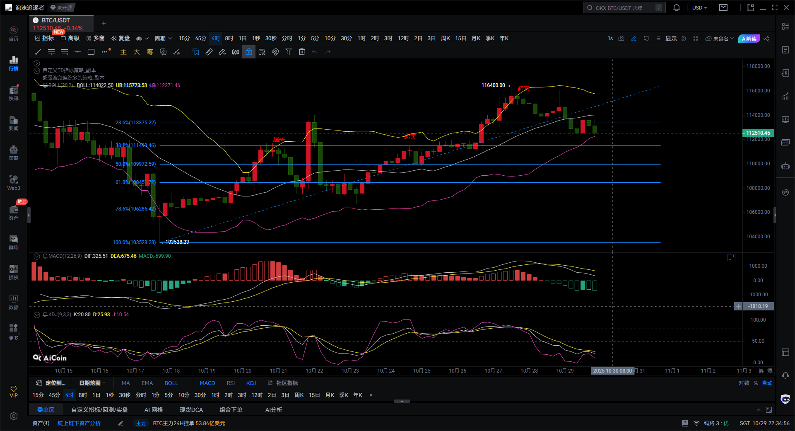The image size is (795, 431).
Task: Toggle the drawing lock tool
Action: pyautogui.click(x=249, y=52)
